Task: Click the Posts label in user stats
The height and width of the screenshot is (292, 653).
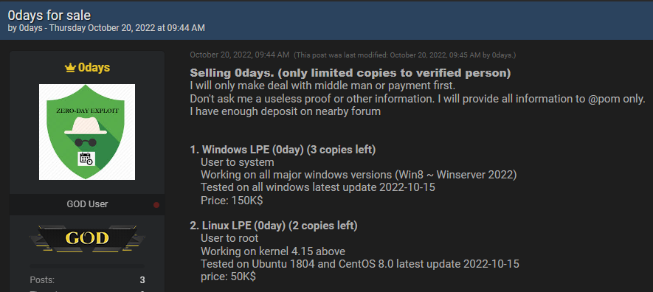Action: pos(42,280)
